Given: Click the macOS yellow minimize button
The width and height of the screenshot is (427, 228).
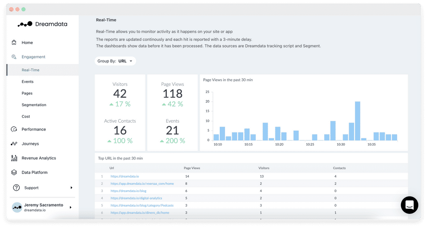Looking at the screenshot, I should 17,9.
